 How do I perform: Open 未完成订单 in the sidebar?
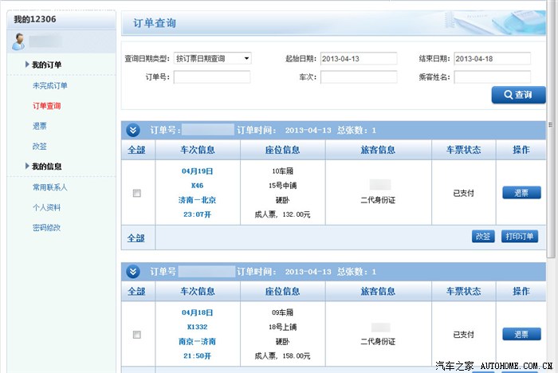click(x=49, y=85)
